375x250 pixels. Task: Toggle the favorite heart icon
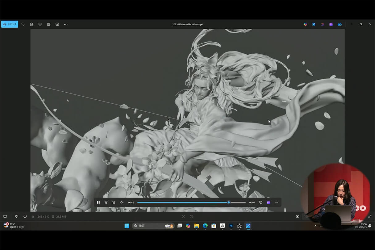point(17,216)
